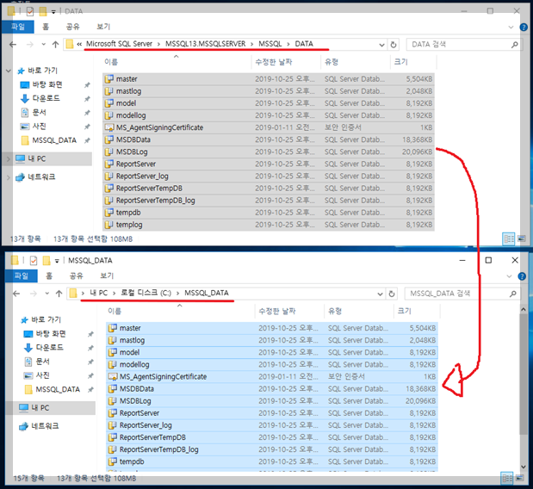533x489 pixels.
Task: Sort by 수정한 날짜 in DATA window
Action: pos(286,62)
